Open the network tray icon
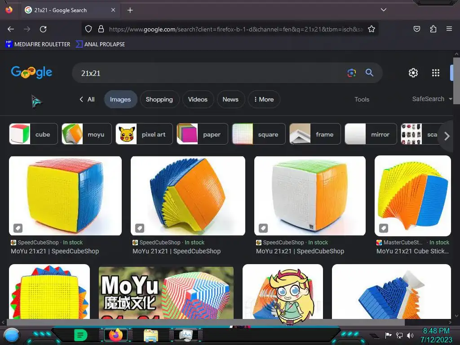The image size is (460, 345). tap(399, 335)
